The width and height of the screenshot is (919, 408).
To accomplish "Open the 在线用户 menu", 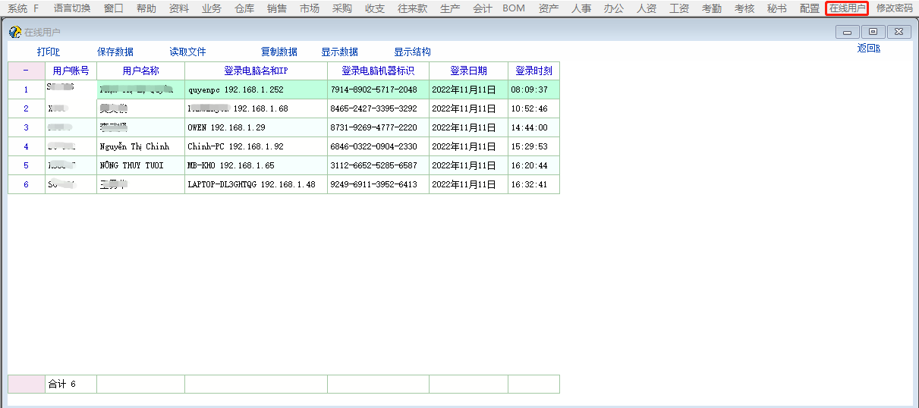I will [x=847, y=8].
